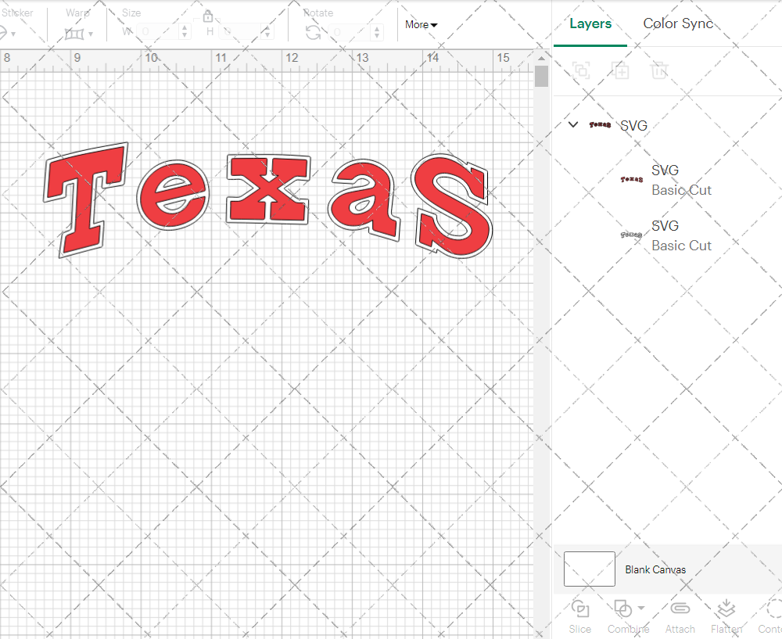Click the Contour icon
This screenshot has width=782, height=639.
(773, 609)
